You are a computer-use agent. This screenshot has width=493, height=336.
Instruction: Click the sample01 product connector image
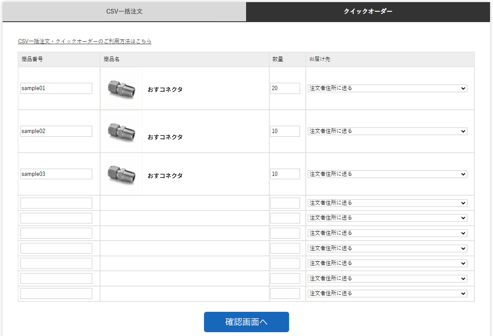coord(122,88)
